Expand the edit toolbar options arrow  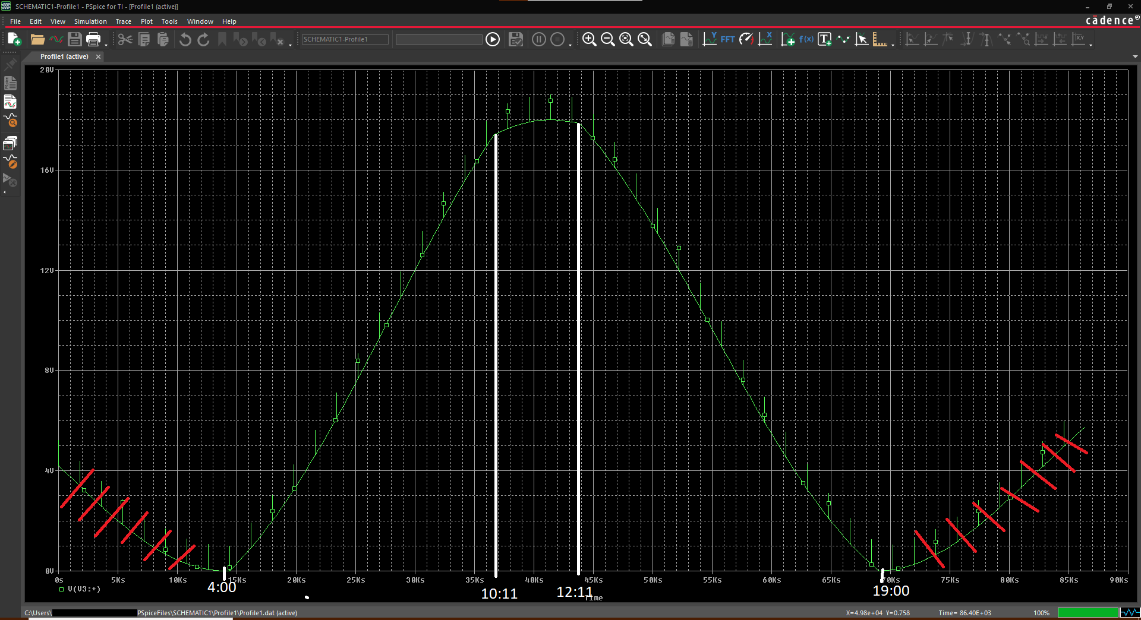tap(291, 45)
